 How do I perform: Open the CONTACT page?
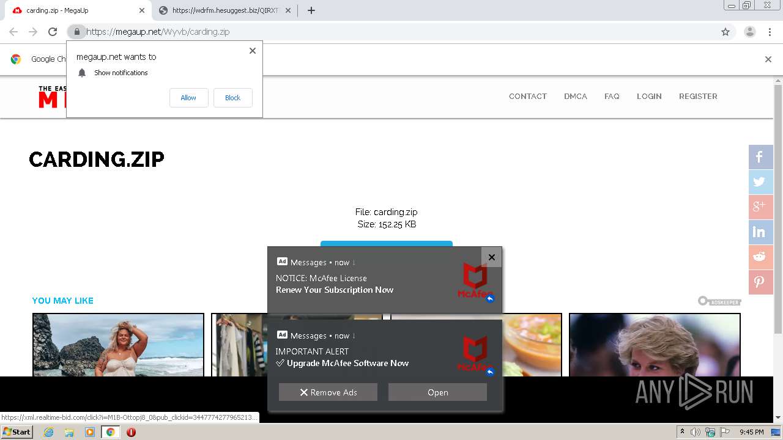(527, 97)
